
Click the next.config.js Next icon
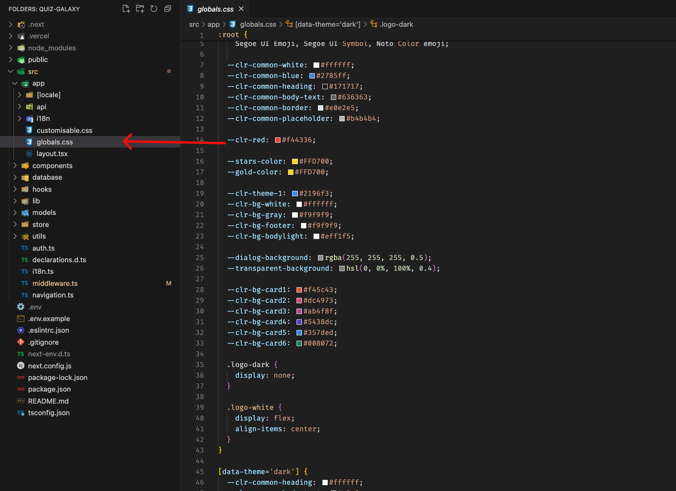coord(21,366)
